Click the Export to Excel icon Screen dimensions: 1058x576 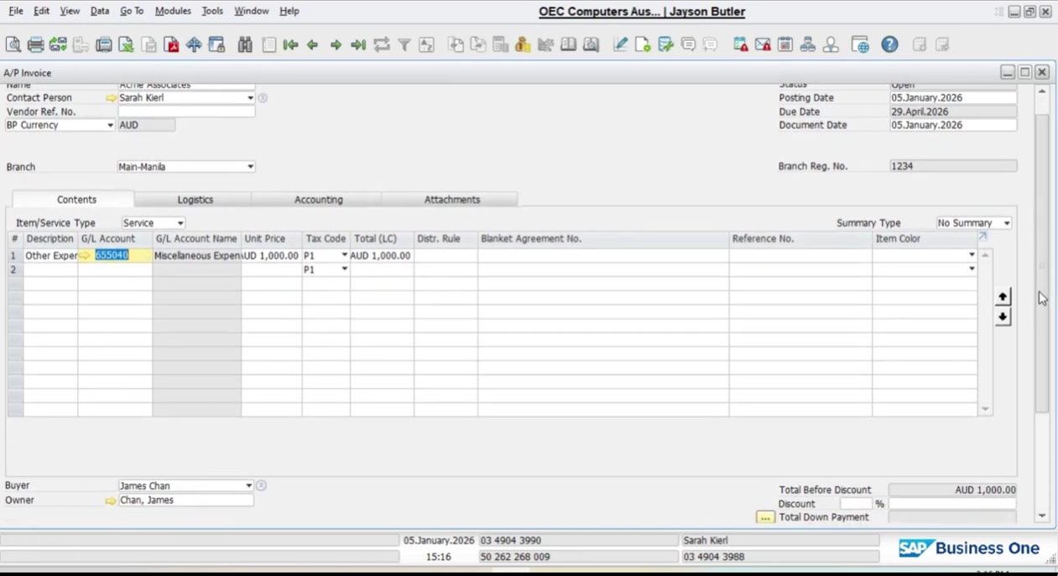[x=126, y=44]
